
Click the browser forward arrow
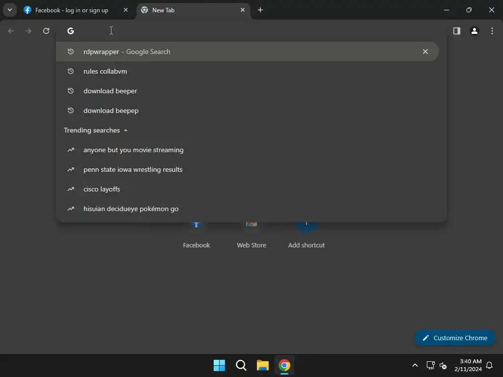28,31
